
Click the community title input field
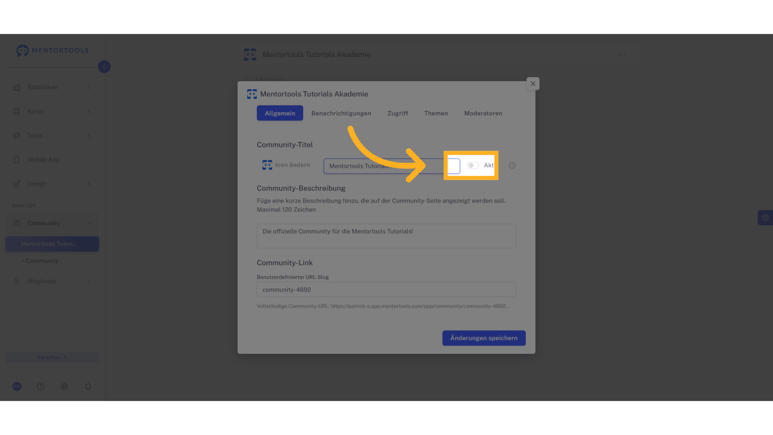coord(392,166)
